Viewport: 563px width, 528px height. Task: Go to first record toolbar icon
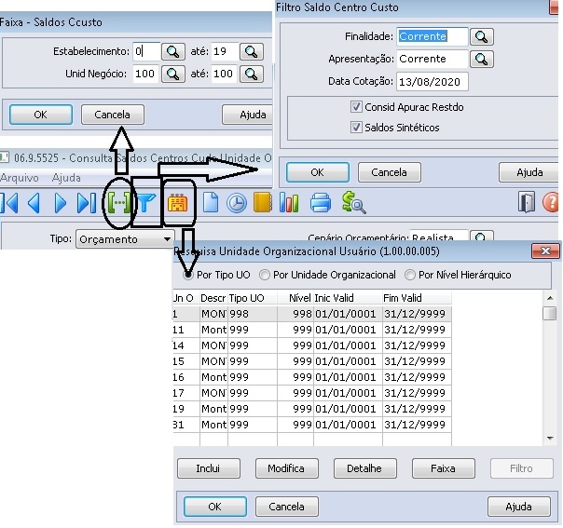click(9, 203)
